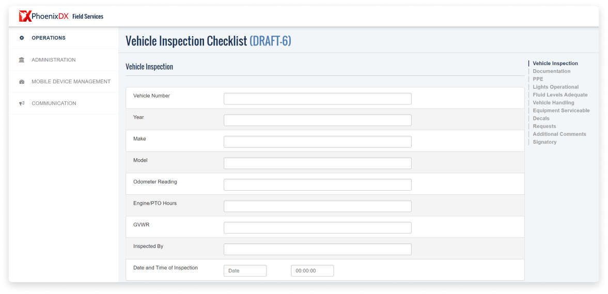This screenshot has height=294, width=608.
Task: Open the inspection Date picker field
Action: coord(245,271)
